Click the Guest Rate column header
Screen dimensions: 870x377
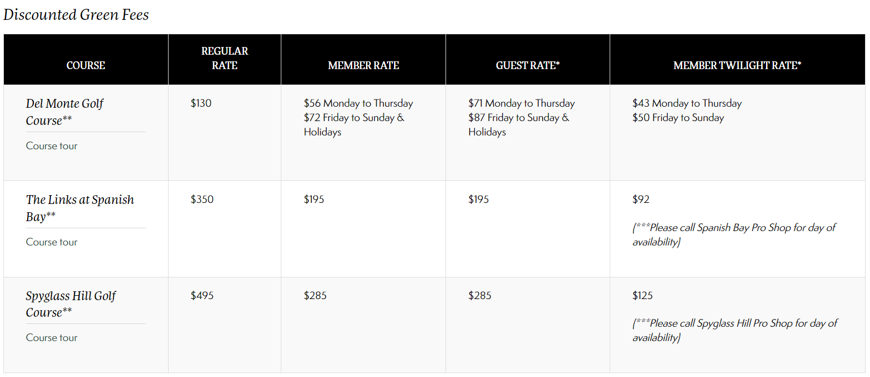click(527, 65)
